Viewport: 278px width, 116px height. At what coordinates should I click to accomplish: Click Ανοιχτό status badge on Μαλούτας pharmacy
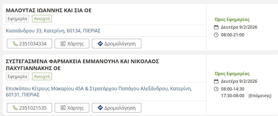pos(42,19)
